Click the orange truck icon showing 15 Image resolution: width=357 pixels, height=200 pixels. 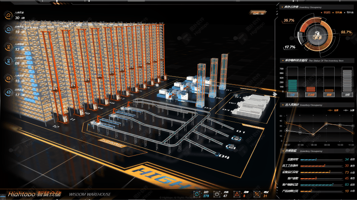tap(8, 78)
